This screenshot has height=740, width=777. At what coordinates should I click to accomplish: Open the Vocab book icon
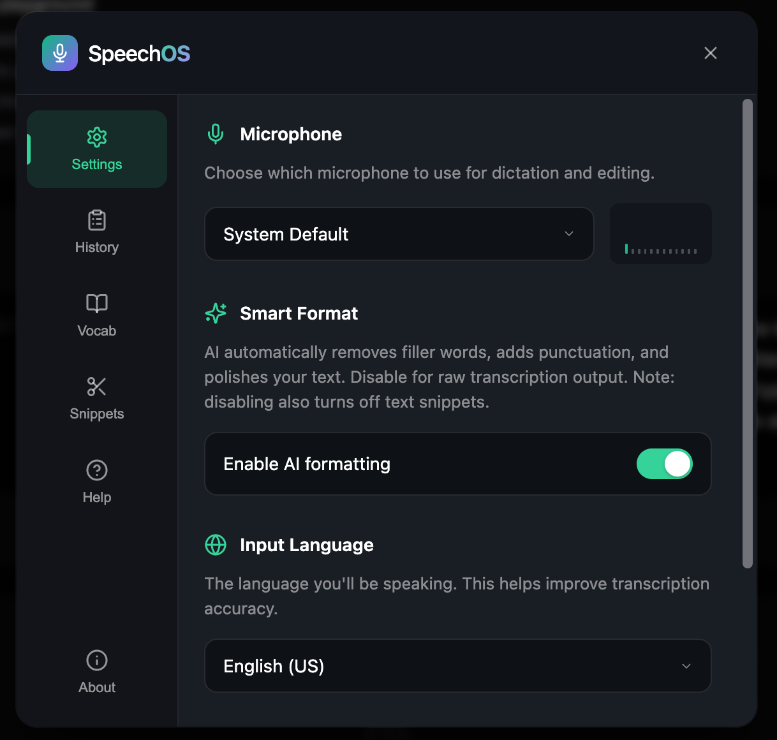pos(97,304)
